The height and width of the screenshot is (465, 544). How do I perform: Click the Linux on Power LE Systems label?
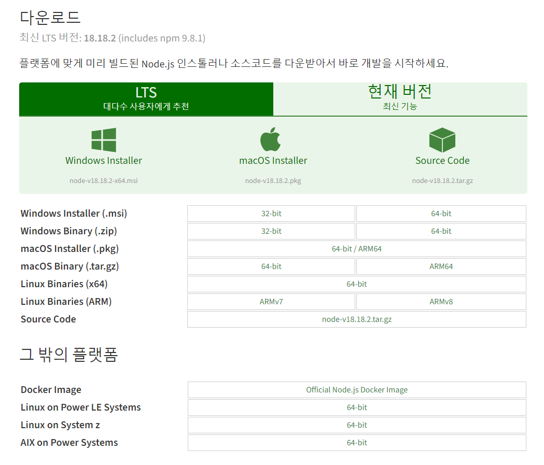pos(80,407)
